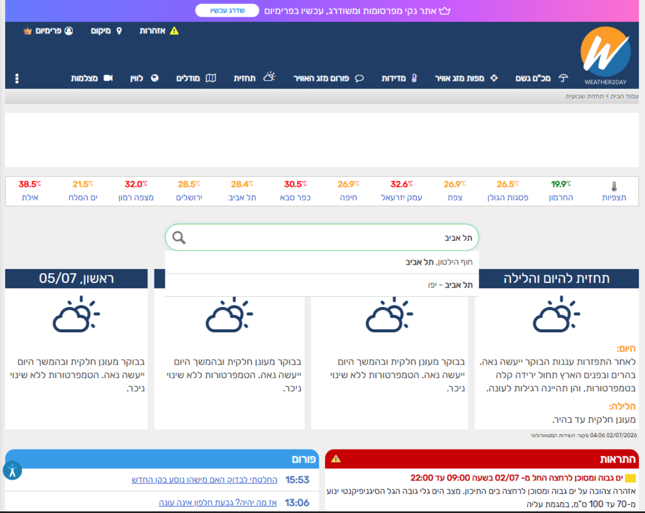The height and width of the screenshot is (513, 645).
Task: Click the speech bubble forum icon
Action: pos(359,78)
